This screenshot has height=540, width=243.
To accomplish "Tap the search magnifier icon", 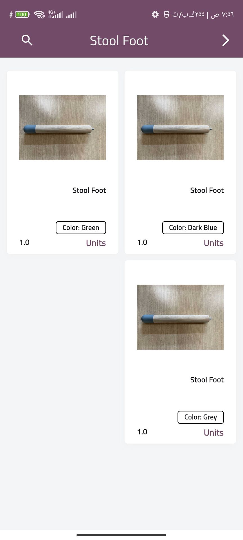I will pos(27,40).
